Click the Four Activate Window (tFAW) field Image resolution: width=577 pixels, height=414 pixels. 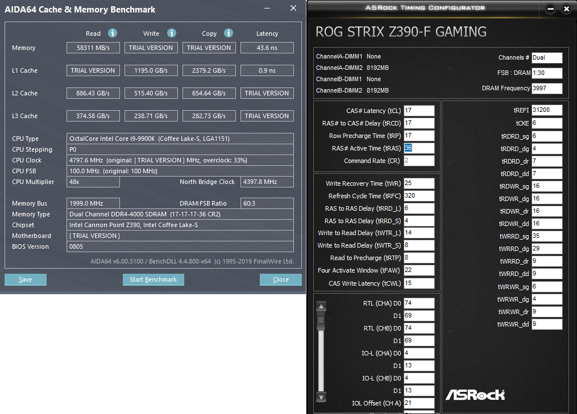(419, 270)
